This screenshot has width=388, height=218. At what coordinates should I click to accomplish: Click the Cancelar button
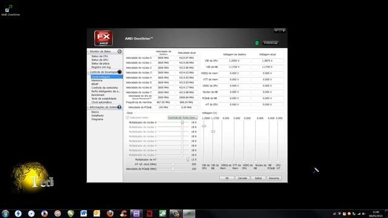pyautogui.click(x=242, y=178)
